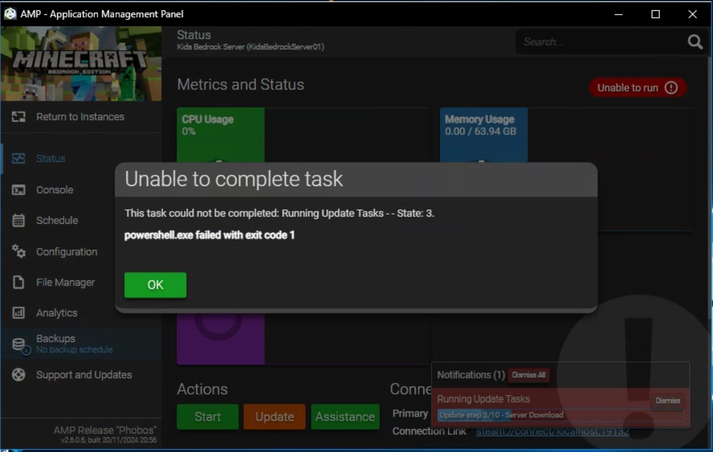Click the Status graph icon in sidebar

click(18, 159)
